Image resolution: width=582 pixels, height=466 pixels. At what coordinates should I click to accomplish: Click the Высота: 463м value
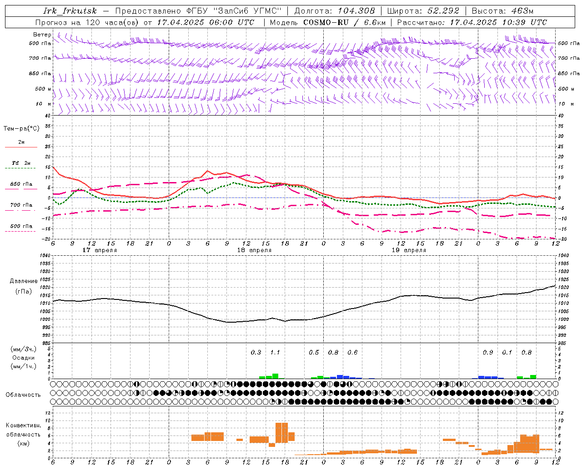coord(503,11)
